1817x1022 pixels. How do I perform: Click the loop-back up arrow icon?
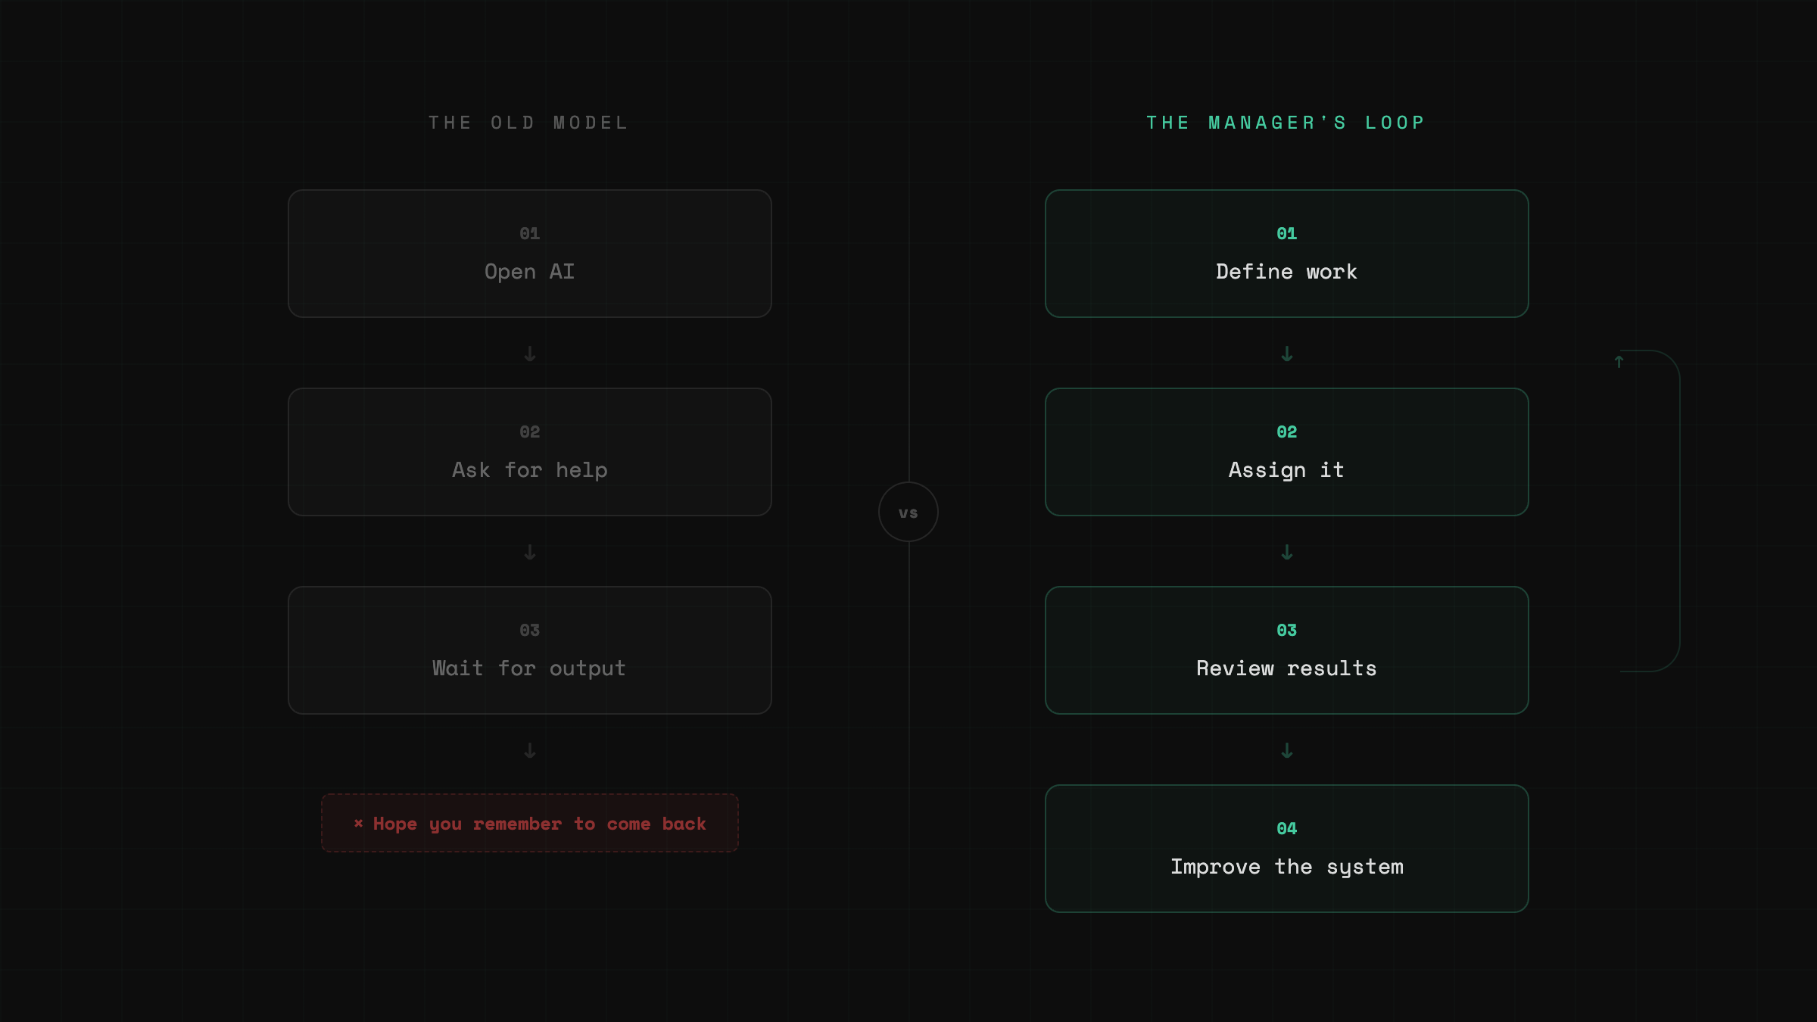[x=1619, y=362]
